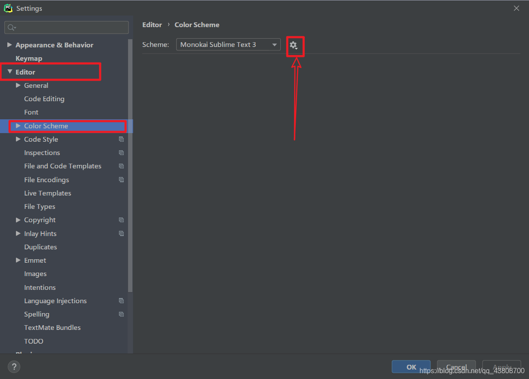Open the Code Editing settings page
The image size is (529, 379).
[x=44, y=99]
